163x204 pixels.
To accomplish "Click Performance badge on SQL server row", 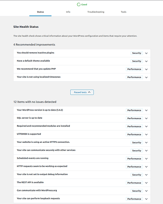I will click(x=134, y=118).
